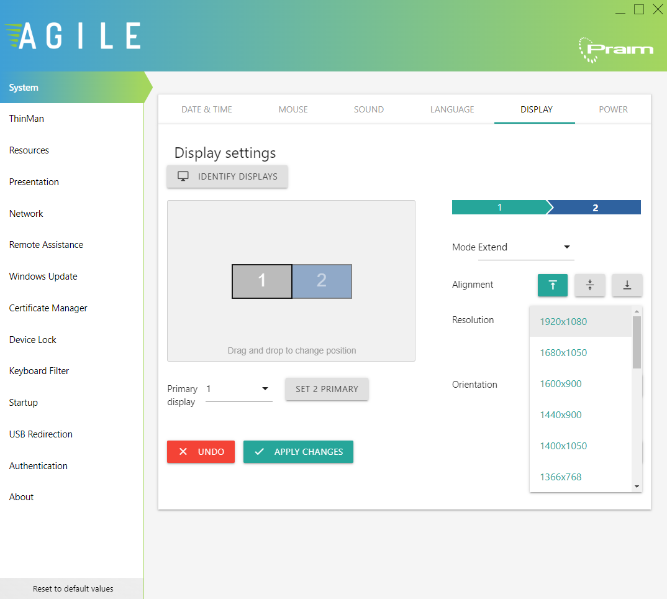
Task: Click Reset to default values
Action: (x=72, y=588)
